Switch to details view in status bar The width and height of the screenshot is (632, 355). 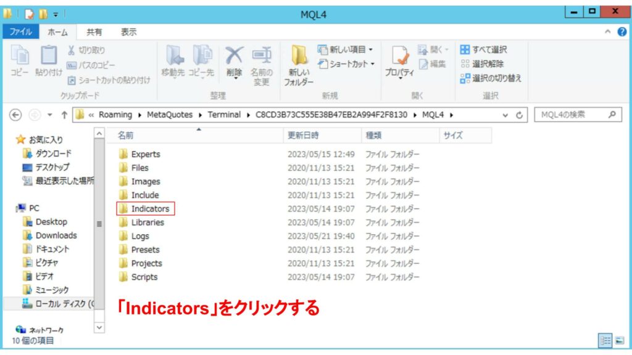[x=604, y=340]
